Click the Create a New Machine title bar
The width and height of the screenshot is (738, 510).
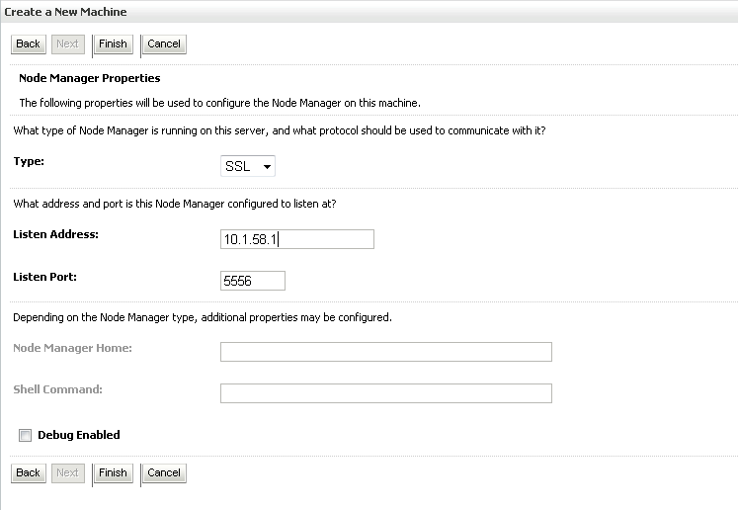click(369, 12)
